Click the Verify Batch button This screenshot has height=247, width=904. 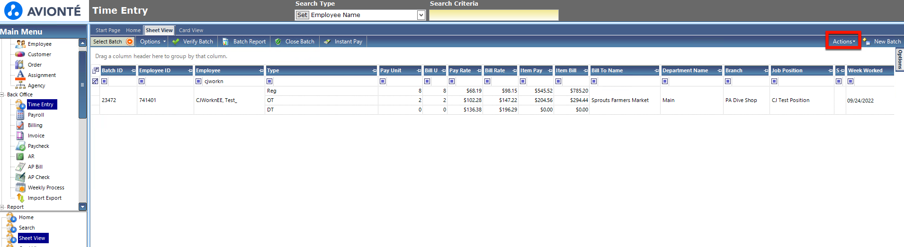[x=193, y=42]
